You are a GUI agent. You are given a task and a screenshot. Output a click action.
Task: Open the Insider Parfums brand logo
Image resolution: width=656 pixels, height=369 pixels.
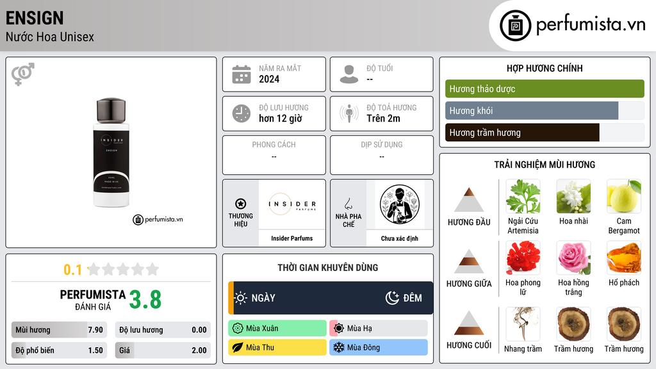coord(292,204)
